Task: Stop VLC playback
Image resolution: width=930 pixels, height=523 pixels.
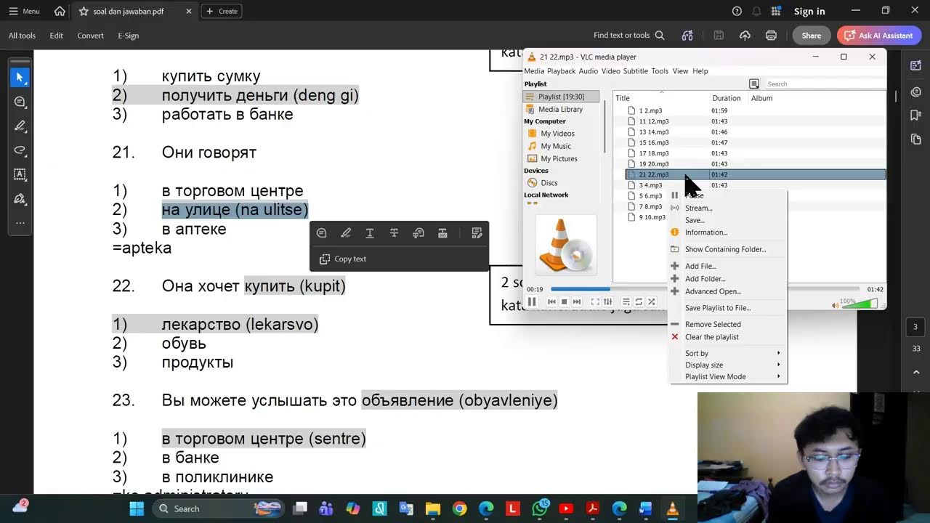Action: click(564, 301)
